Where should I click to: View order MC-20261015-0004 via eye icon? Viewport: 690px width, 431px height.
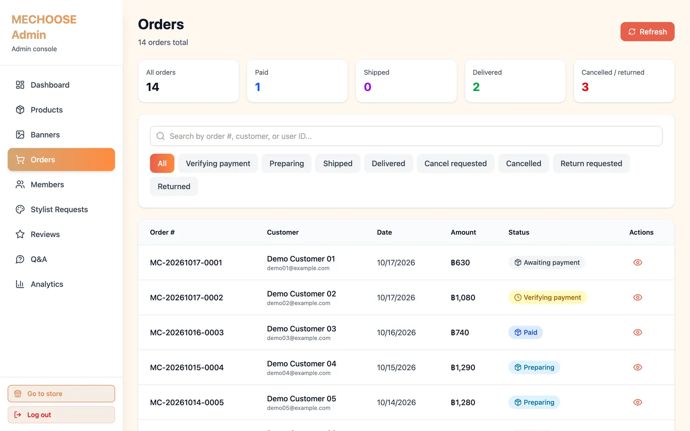(x=637, y=367)
